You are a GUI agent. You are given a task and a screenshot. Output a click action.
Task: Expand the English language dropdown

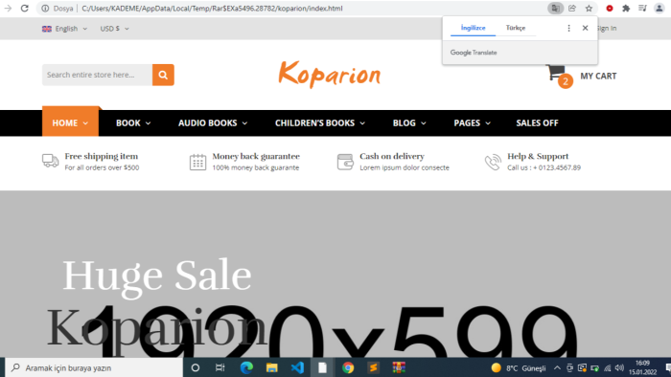[64, 29]
